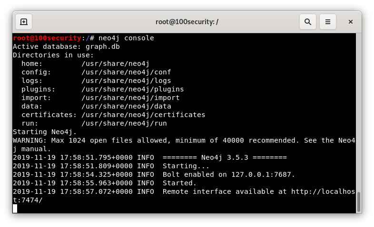
Task: Open the terminal search tool
Action: pos(308,22)
